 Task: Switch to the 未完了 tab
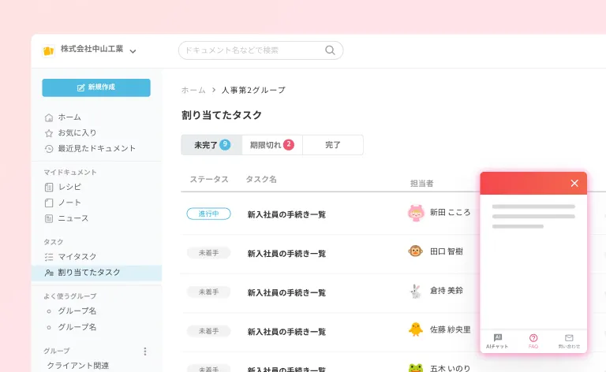211,145
